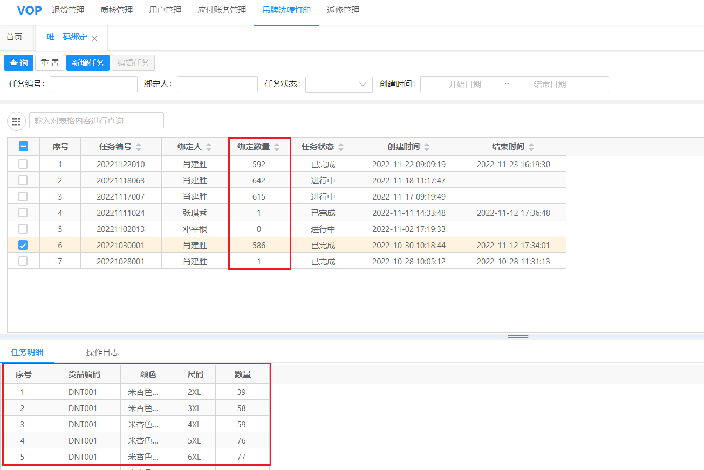The height and width of the screenshot is (470, 704).
Task: Sort by 绑定人 column sort icon
Action: click(209, 147)
